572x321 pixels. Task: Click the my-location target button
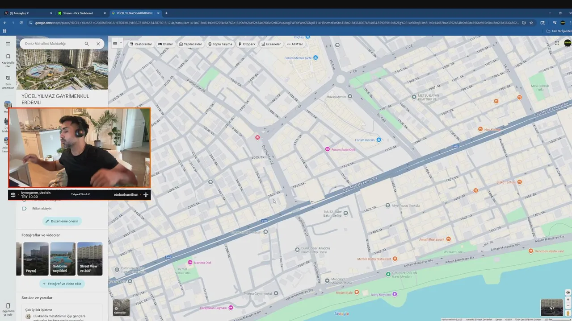(x=568, y=292)
